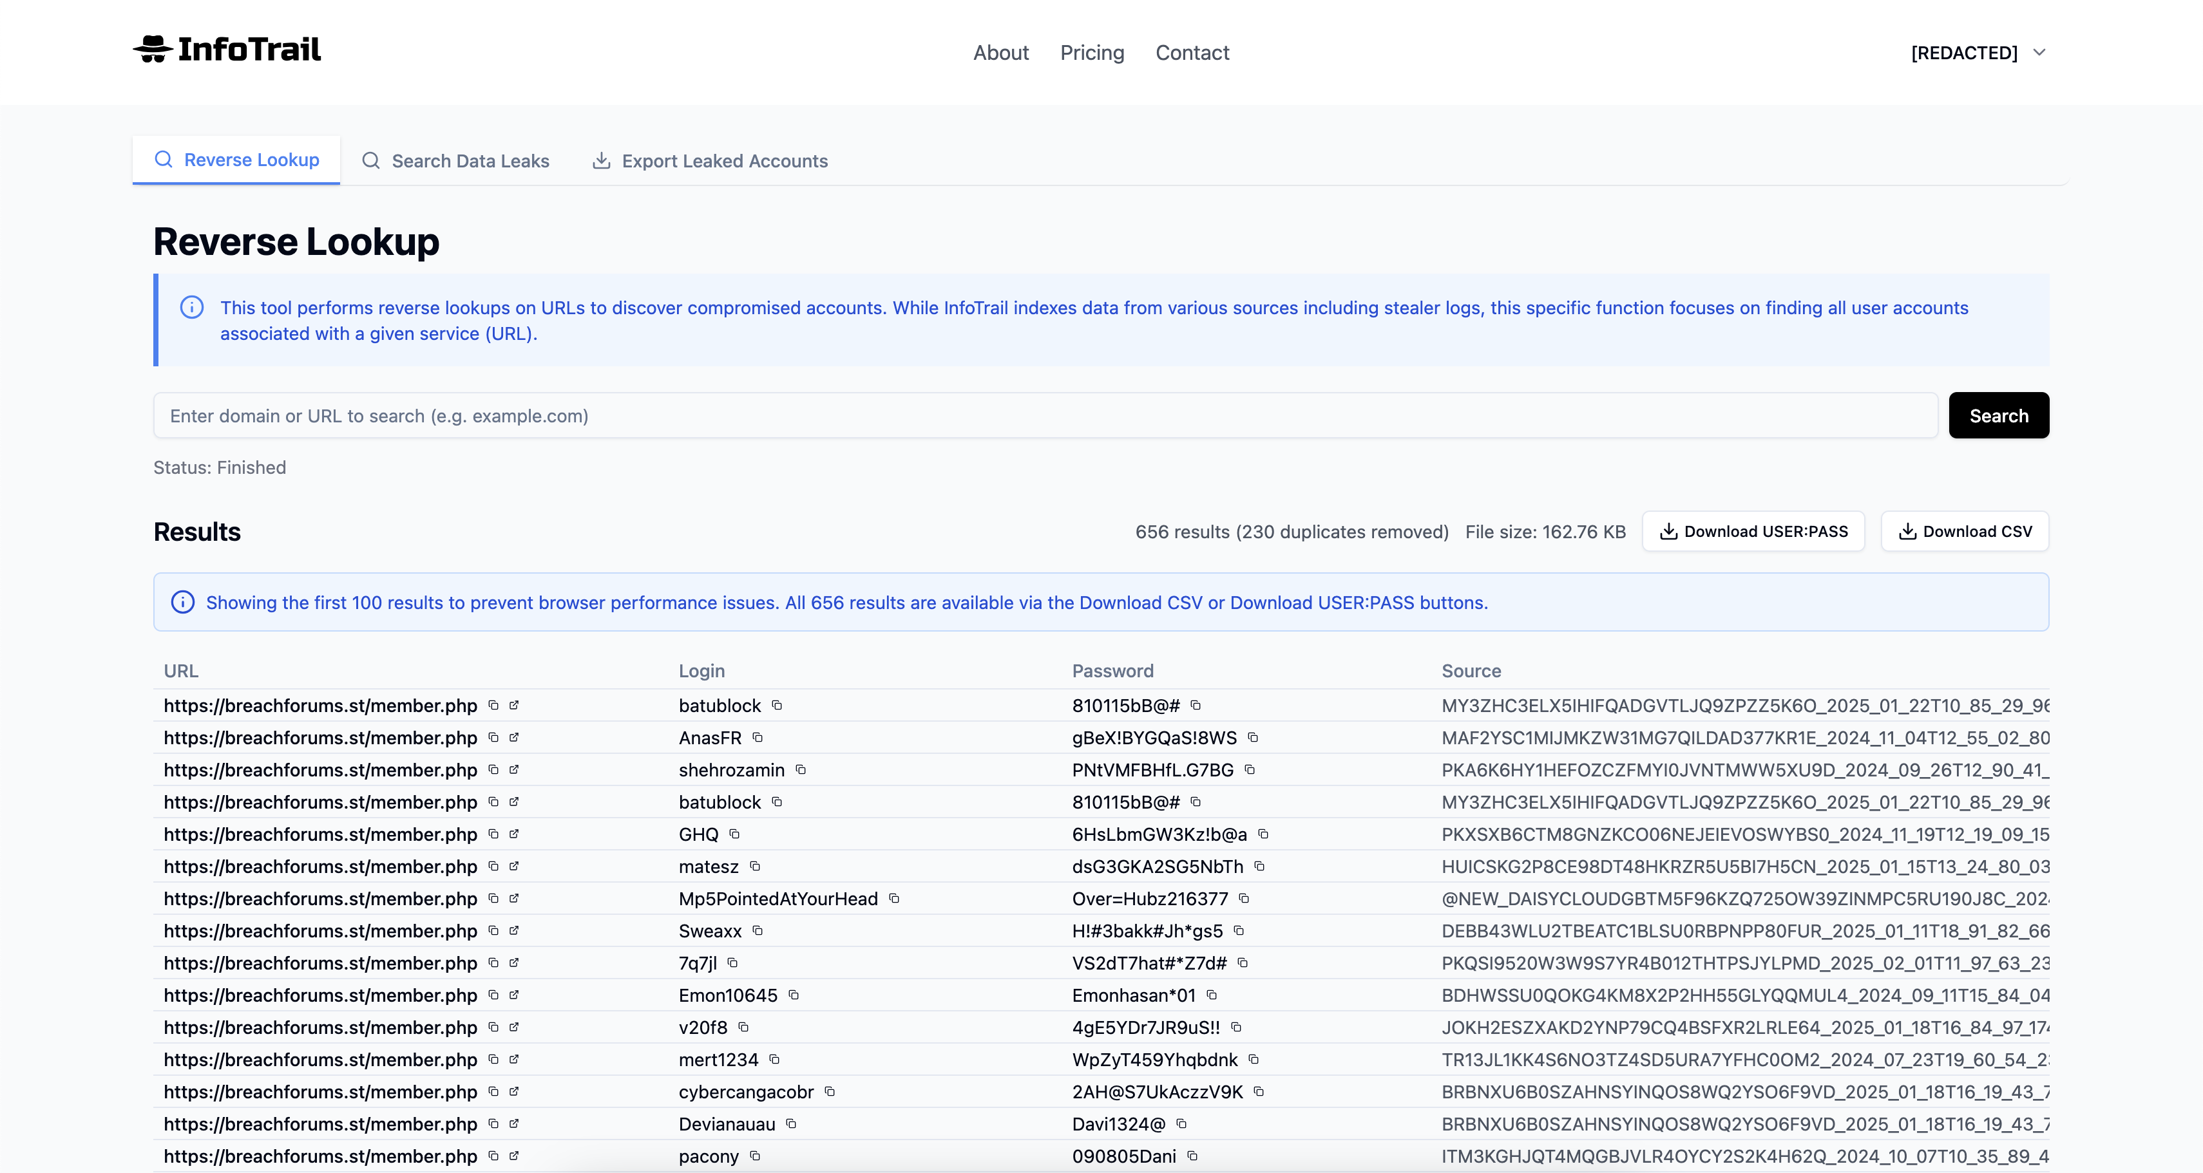Viewport: 2203px width, 1173px height.
Task: Click the Source column header
Action: click(x=1471, y=671)
